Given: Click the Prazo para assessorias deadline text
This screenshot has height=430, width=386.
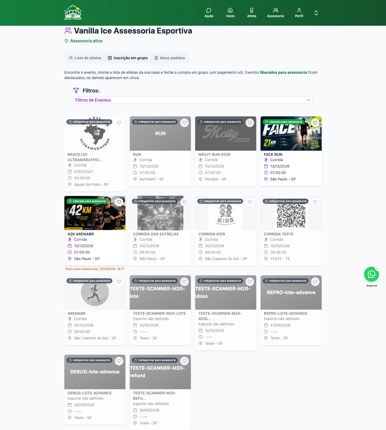Looking at the screenshot, I should 95,269.
